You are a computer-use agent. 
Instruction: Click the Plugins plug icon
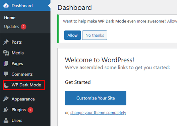click(x=6, y=110)
